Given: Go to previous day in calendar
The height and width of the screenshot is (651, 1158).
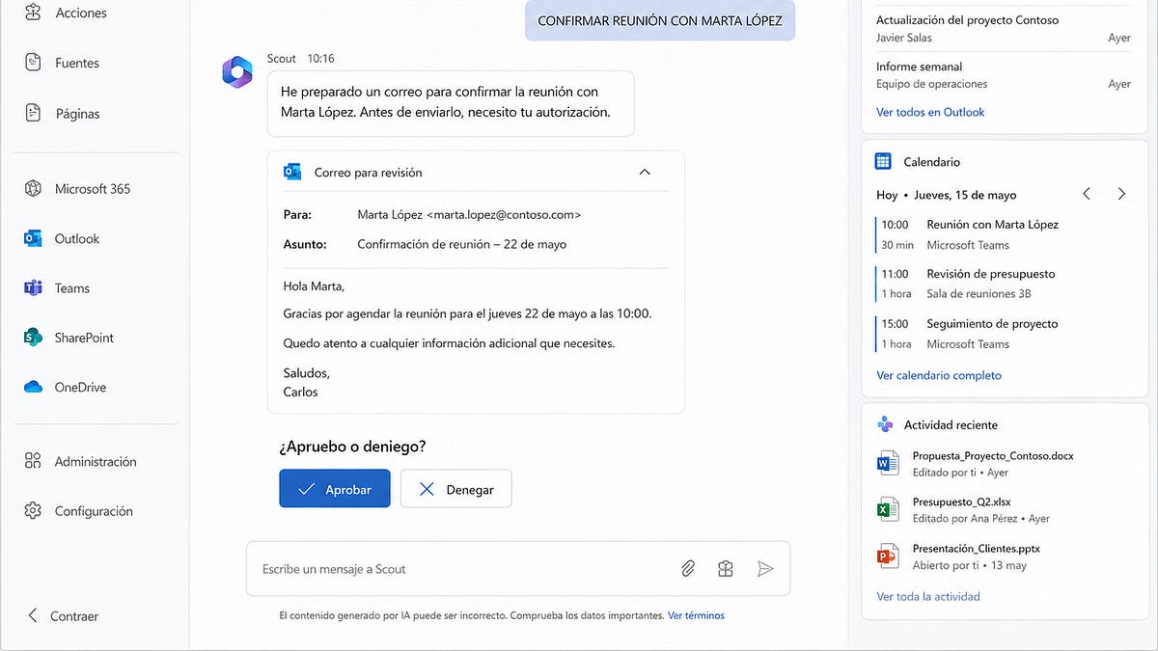Looking at the screenshot, I should (1087, 194).
